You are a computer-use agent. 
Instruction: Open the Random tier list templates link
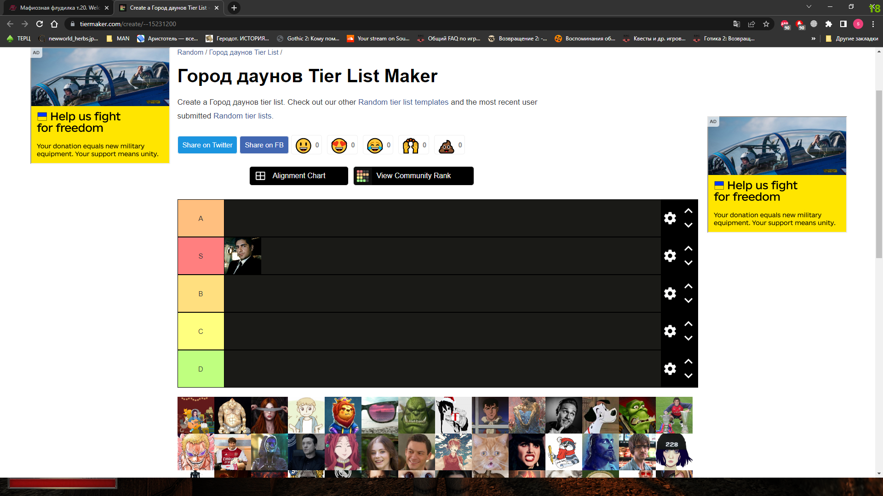pos(403,102)
